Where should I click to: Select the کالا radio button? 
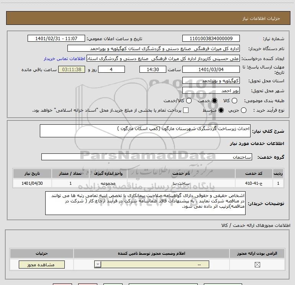pyautogui.click(x=234, y=101)
